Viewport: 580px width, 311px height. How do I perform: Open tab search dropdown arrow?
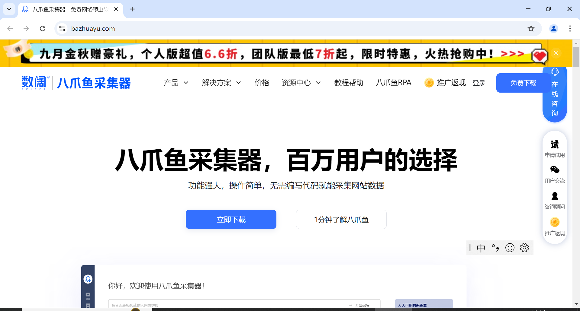pyautogui.click(x=9, y=9)
